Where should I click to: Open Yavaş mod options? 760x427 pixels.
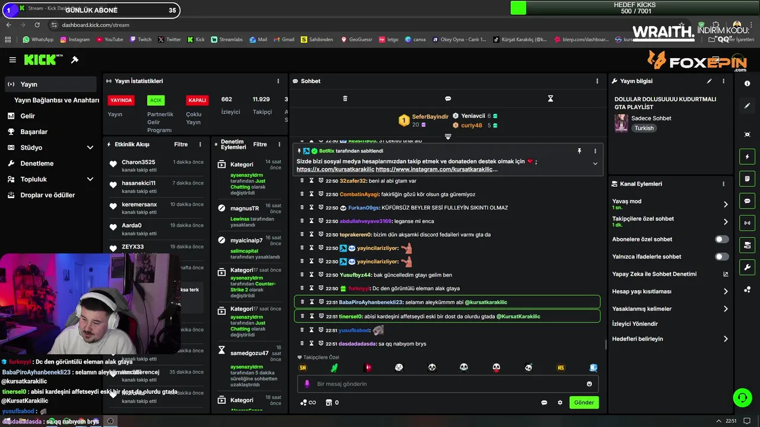(670, 204)
